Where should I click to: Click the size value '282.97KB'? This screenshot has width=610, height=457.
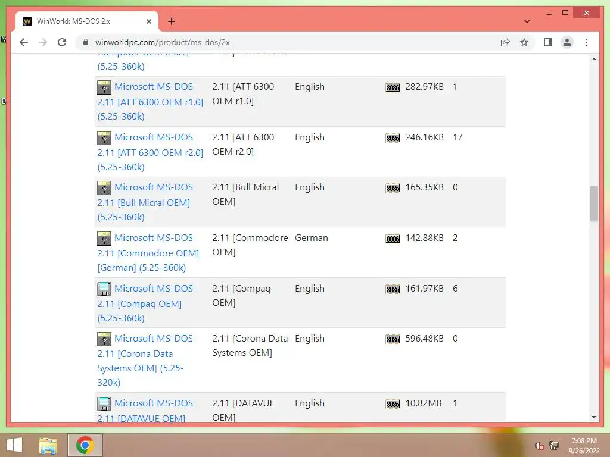tap(424, 87)
